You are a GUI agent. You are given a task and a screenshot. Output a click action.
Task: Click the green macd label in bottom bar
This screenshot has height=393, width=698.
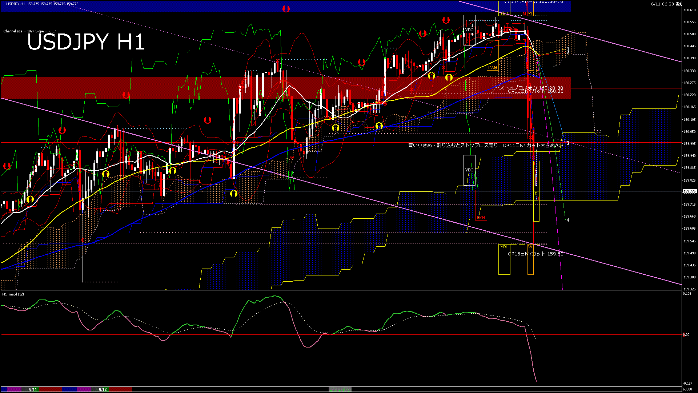click(340, 390)
